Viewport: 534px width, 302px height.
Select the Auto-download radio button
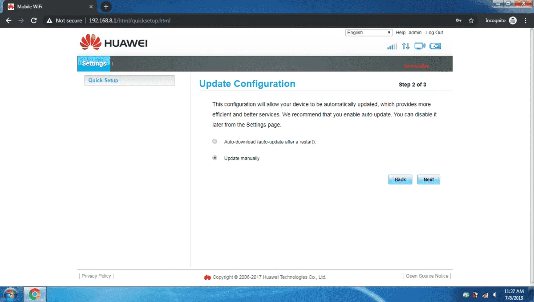click(x=215, y=141)
